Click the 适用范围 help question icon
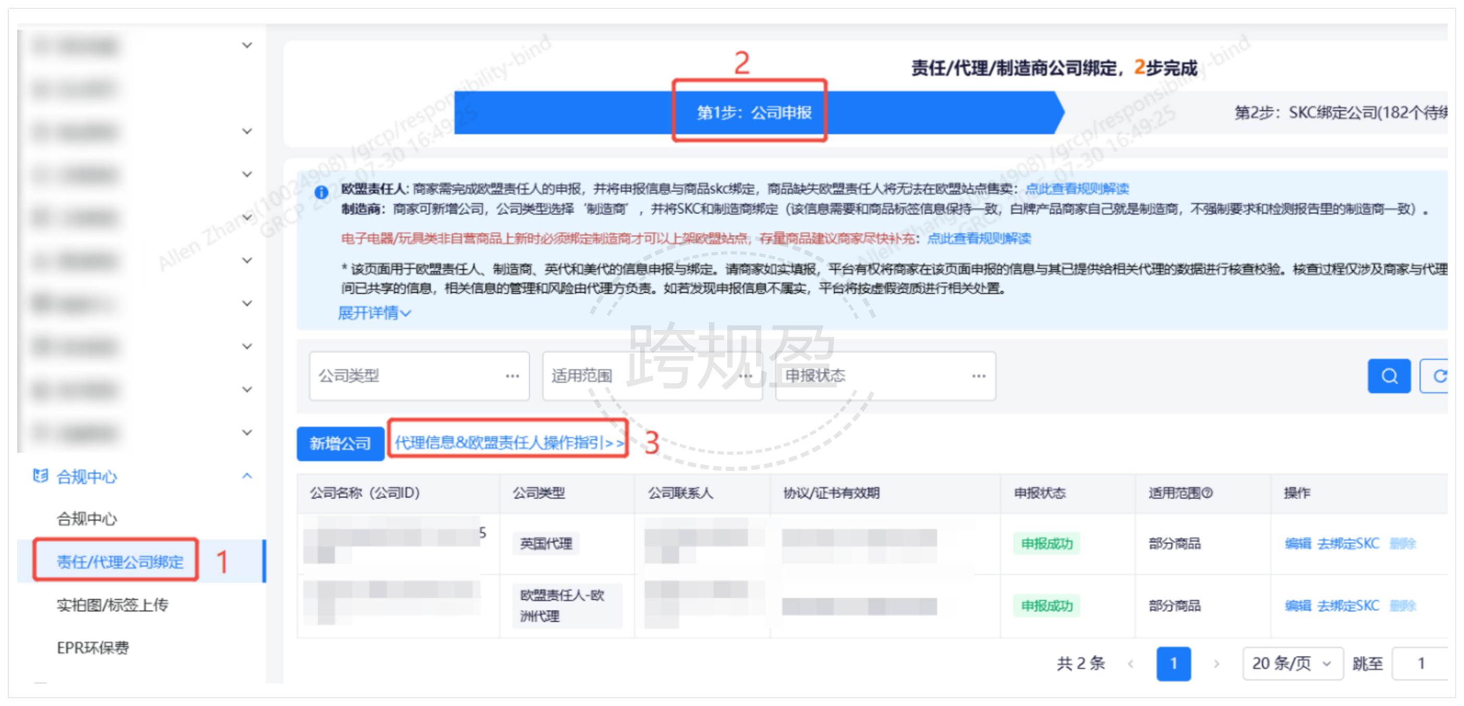 click(1208, 493)
